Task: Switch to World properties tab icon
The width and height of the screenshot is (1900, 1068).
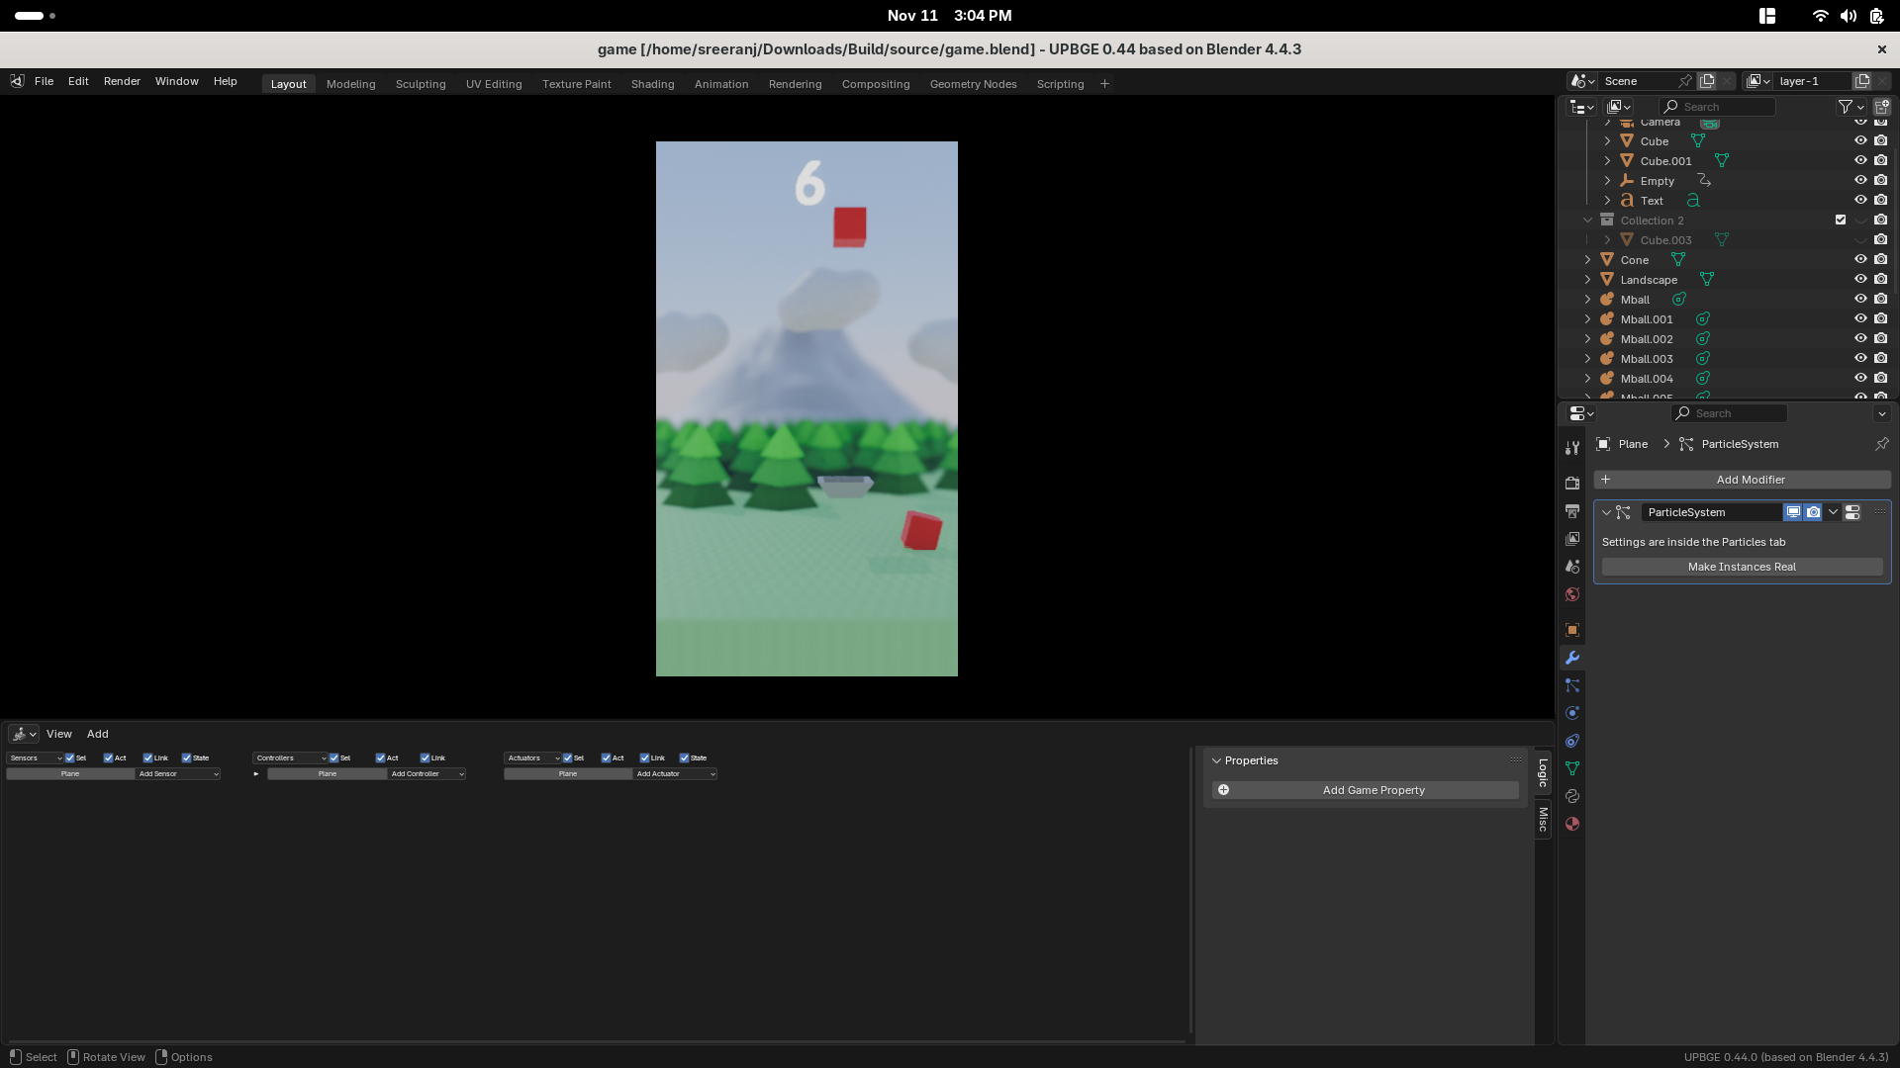Action: [x=1571, y=594]
